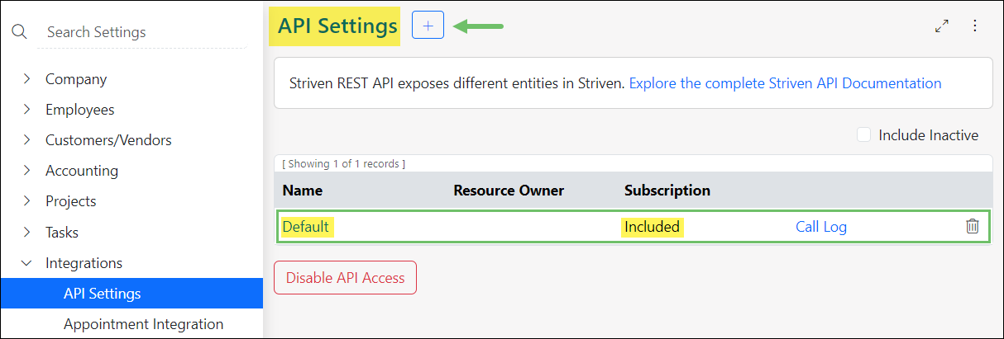Open the Integrations settings category
Viewport: 1004px width, 339px height.
coord(84,263)
